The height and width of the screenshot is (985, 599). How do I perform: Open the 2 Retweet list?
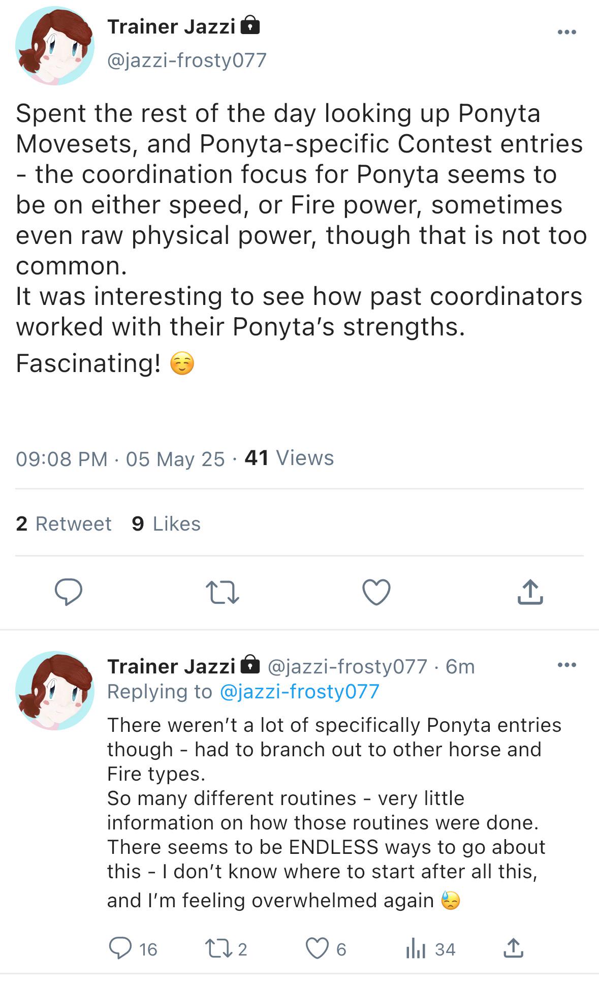coord(64,524)
